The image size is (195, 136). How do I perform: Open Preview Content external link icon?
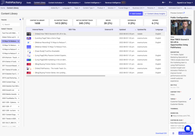(184, 13)
